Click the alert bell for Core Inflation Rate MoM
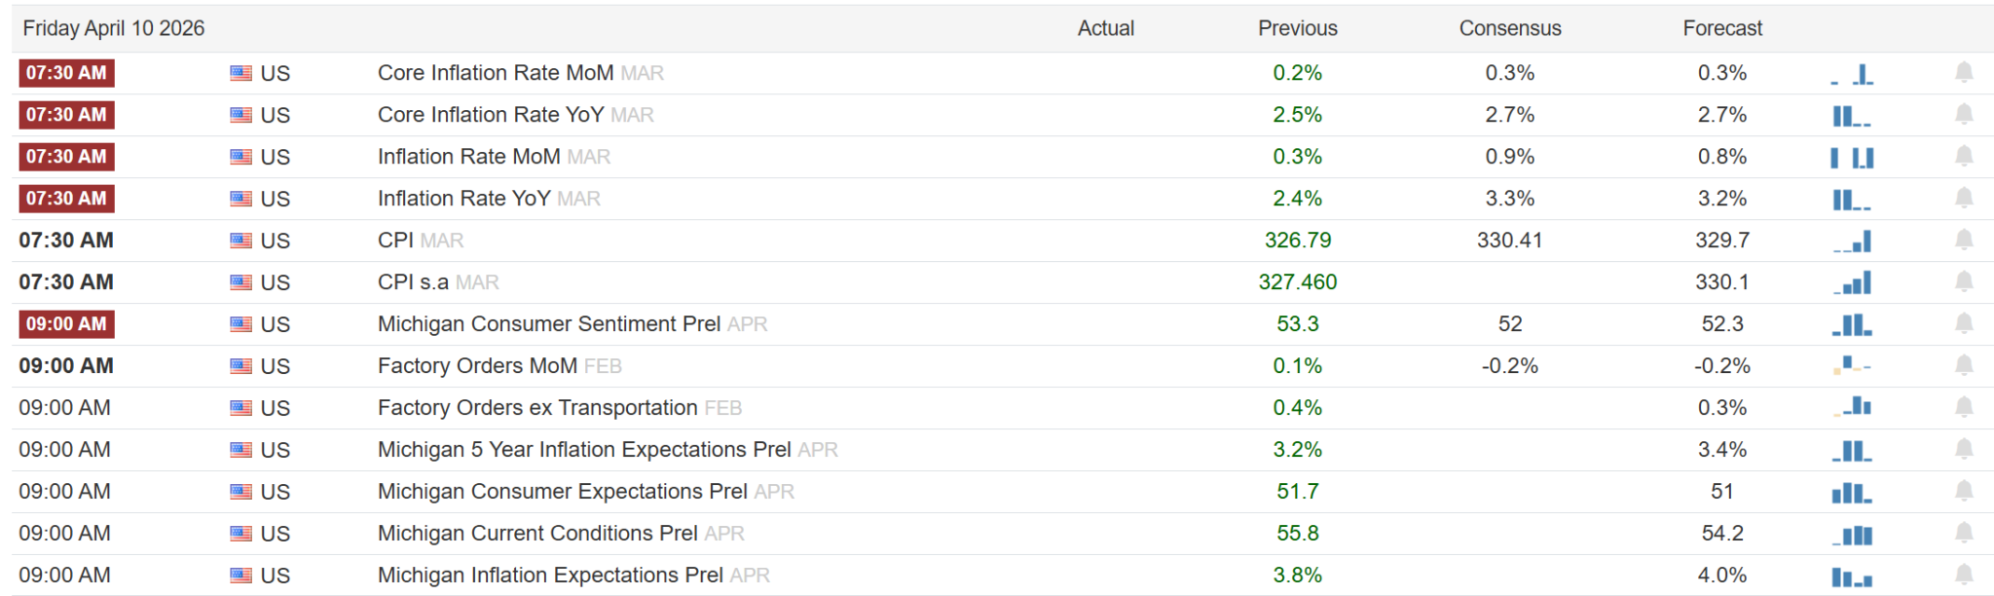 [x=1964, y=73]
